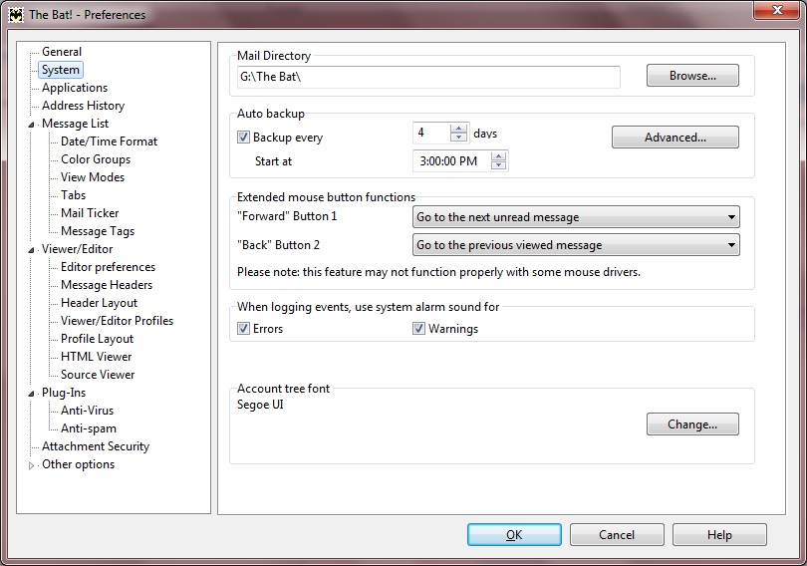Collapse the Plug-Ins branch
This screenshot has width=807, height=566.
pos(31,394)
